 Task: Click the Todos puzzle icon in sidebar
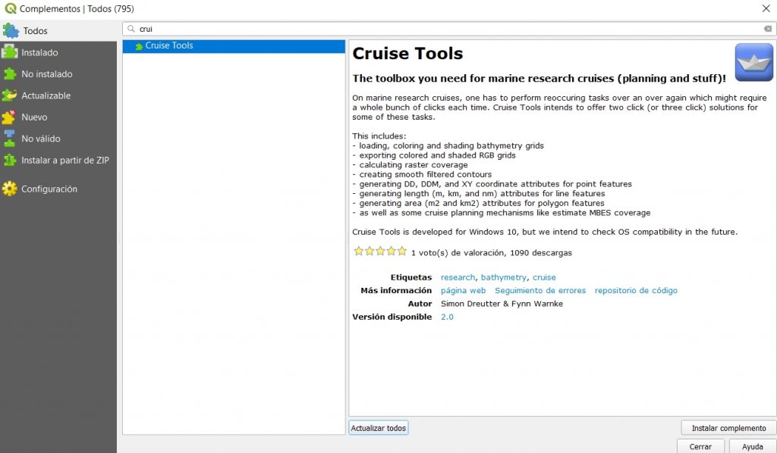pyautogui.click(x=11, y=31)
